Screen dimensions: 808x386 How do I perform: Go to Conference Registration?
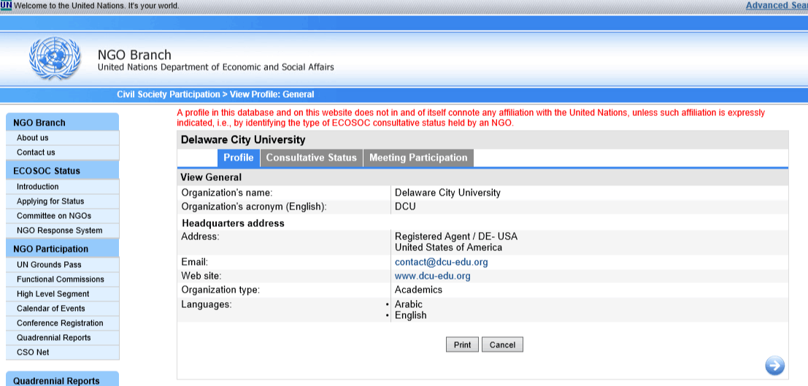coord(60,323)
